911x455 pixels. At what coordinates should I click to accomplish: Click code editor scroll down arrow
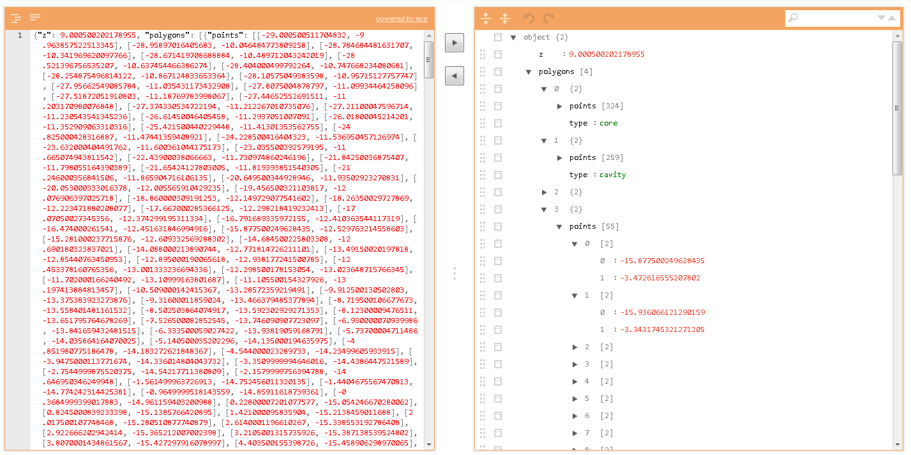click(428, 445)
